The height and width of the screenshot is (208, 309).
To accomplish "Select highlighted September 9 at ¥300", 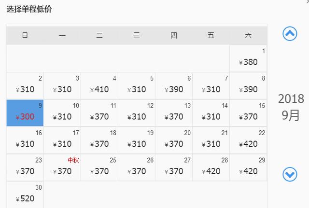I will (x=25, y=113).
